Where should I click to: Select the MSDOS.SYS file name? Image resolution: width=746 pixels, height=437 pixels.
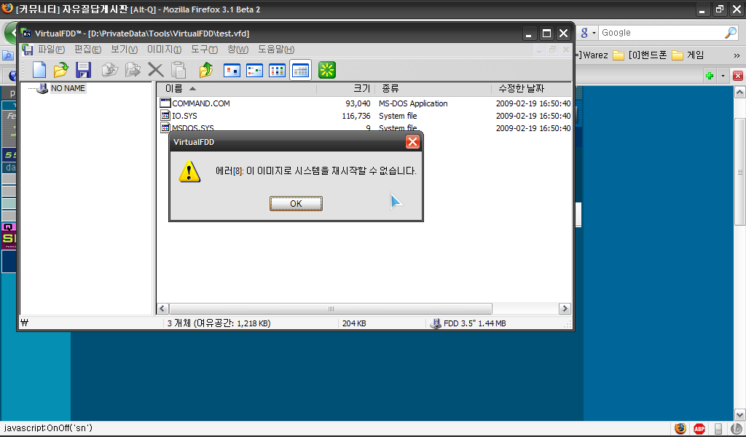tap(192, 127)
